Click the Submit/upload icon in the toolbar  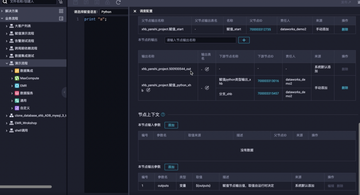point(86,3)
